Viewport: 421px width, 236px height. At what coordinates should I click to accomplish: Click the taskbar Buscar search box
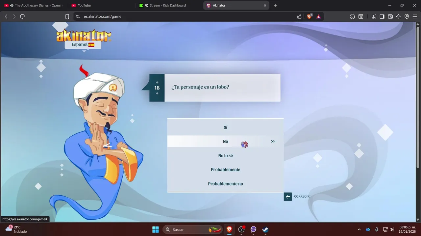click(x=192, y=229)
